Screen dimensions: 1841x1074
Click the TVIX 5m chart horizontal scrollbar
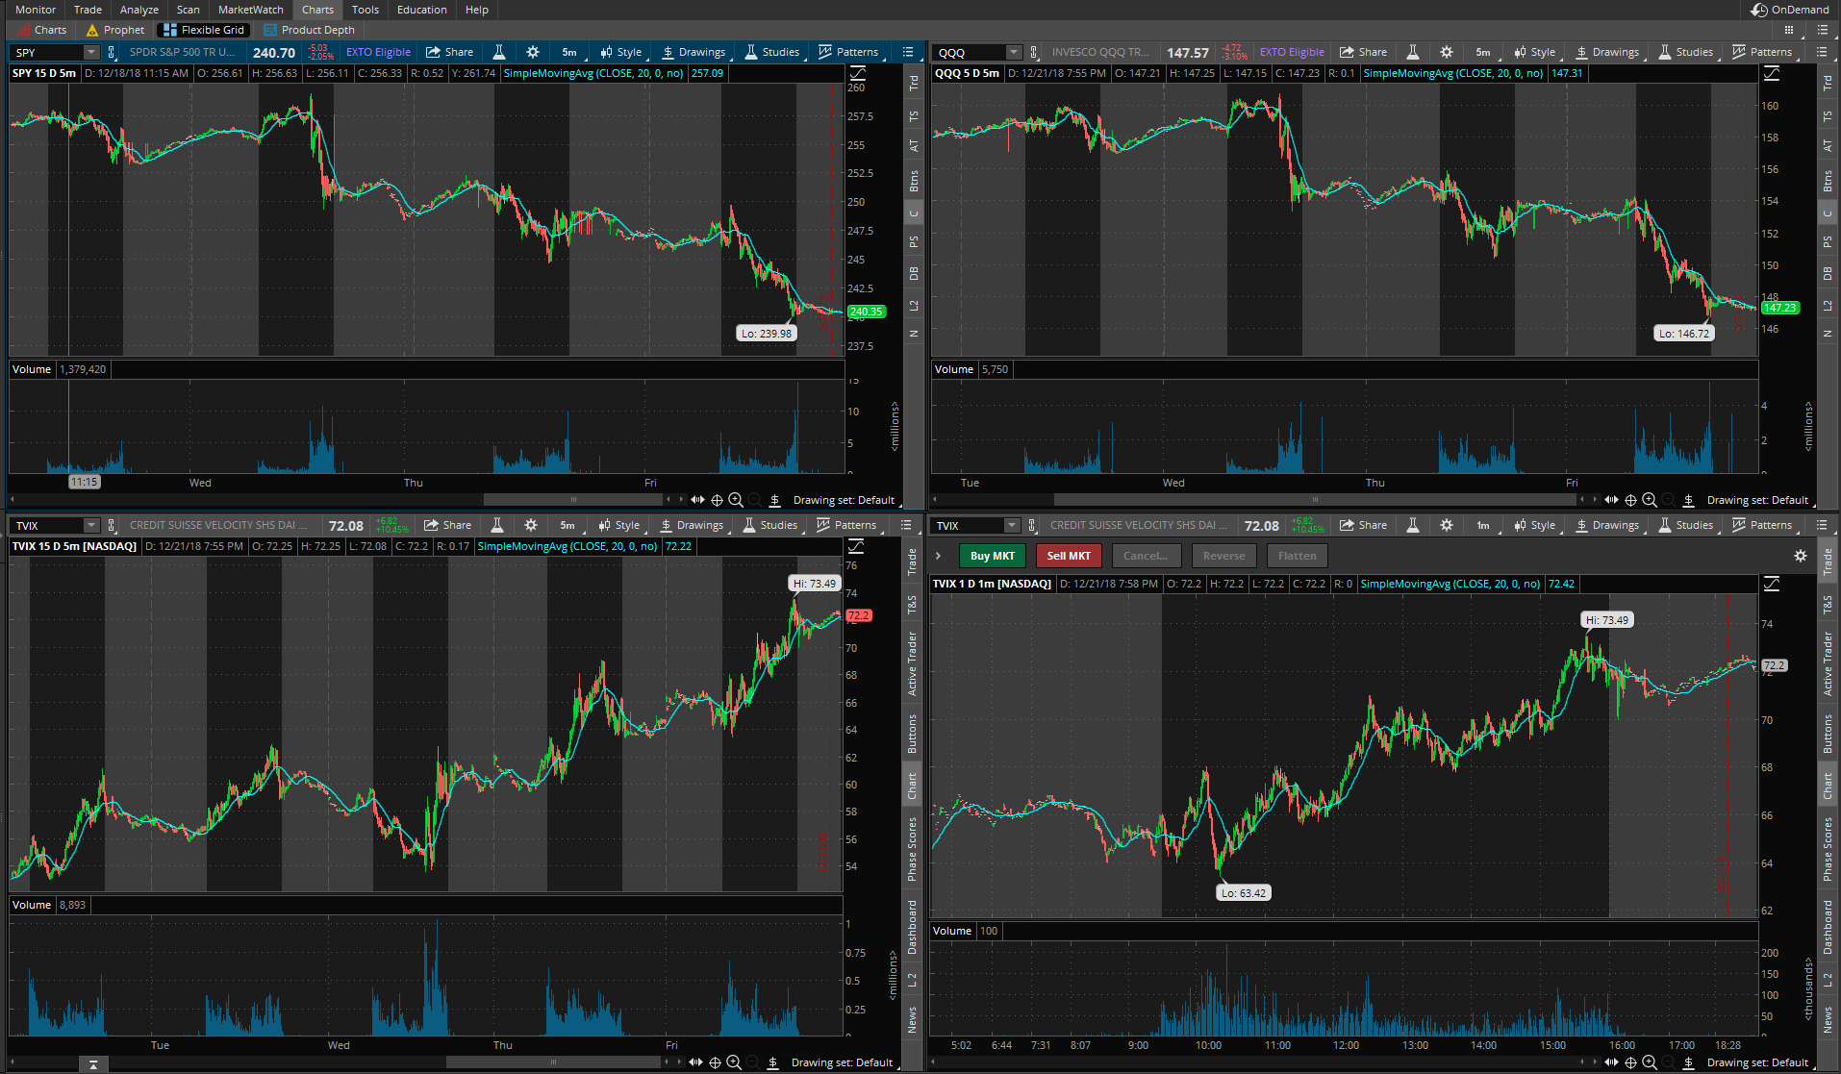click(x=553, y=1062)
